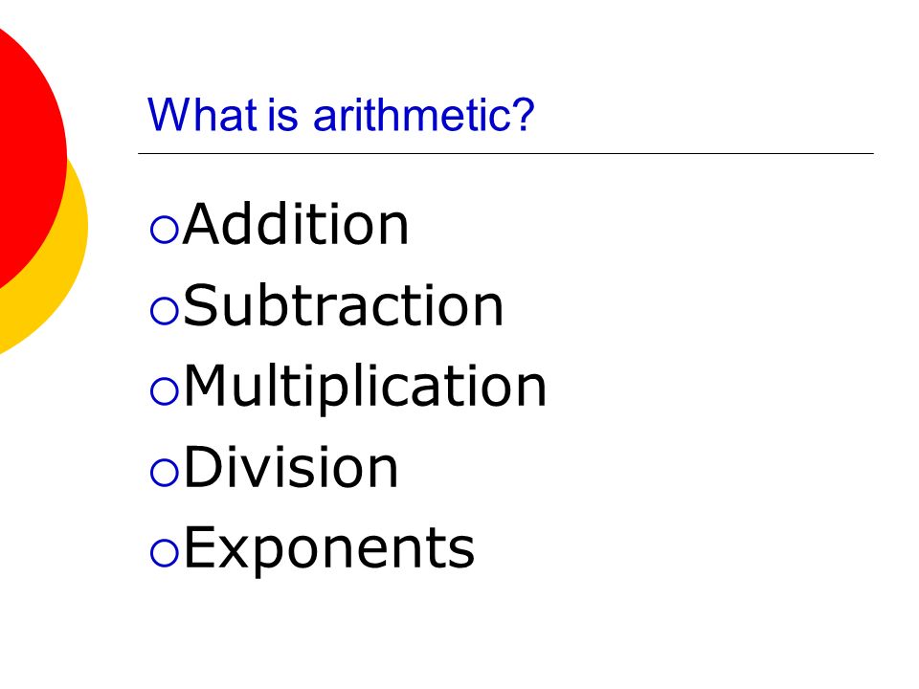The height and width of the screenshot is (689, 919).
Task: Click the Division text
Action: 291,467
